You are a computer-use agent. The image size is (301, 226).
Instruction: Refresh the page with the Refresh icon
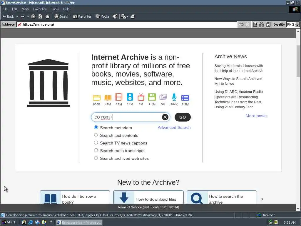click(40, 16)
